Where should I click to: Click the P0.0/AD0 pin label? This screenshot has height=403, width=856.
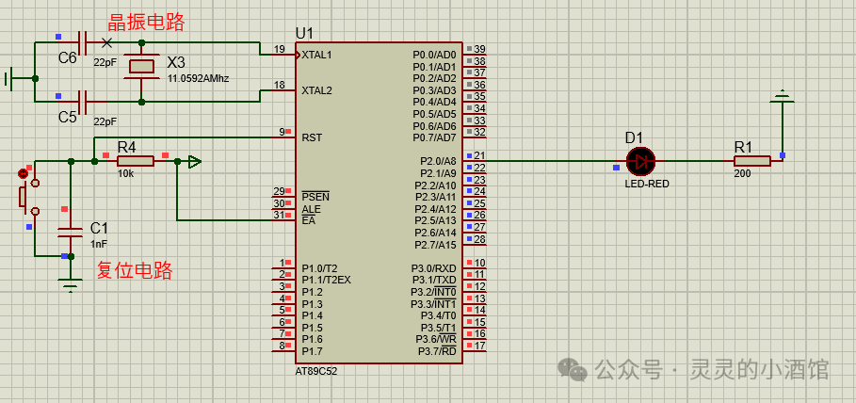click(434, 55)
